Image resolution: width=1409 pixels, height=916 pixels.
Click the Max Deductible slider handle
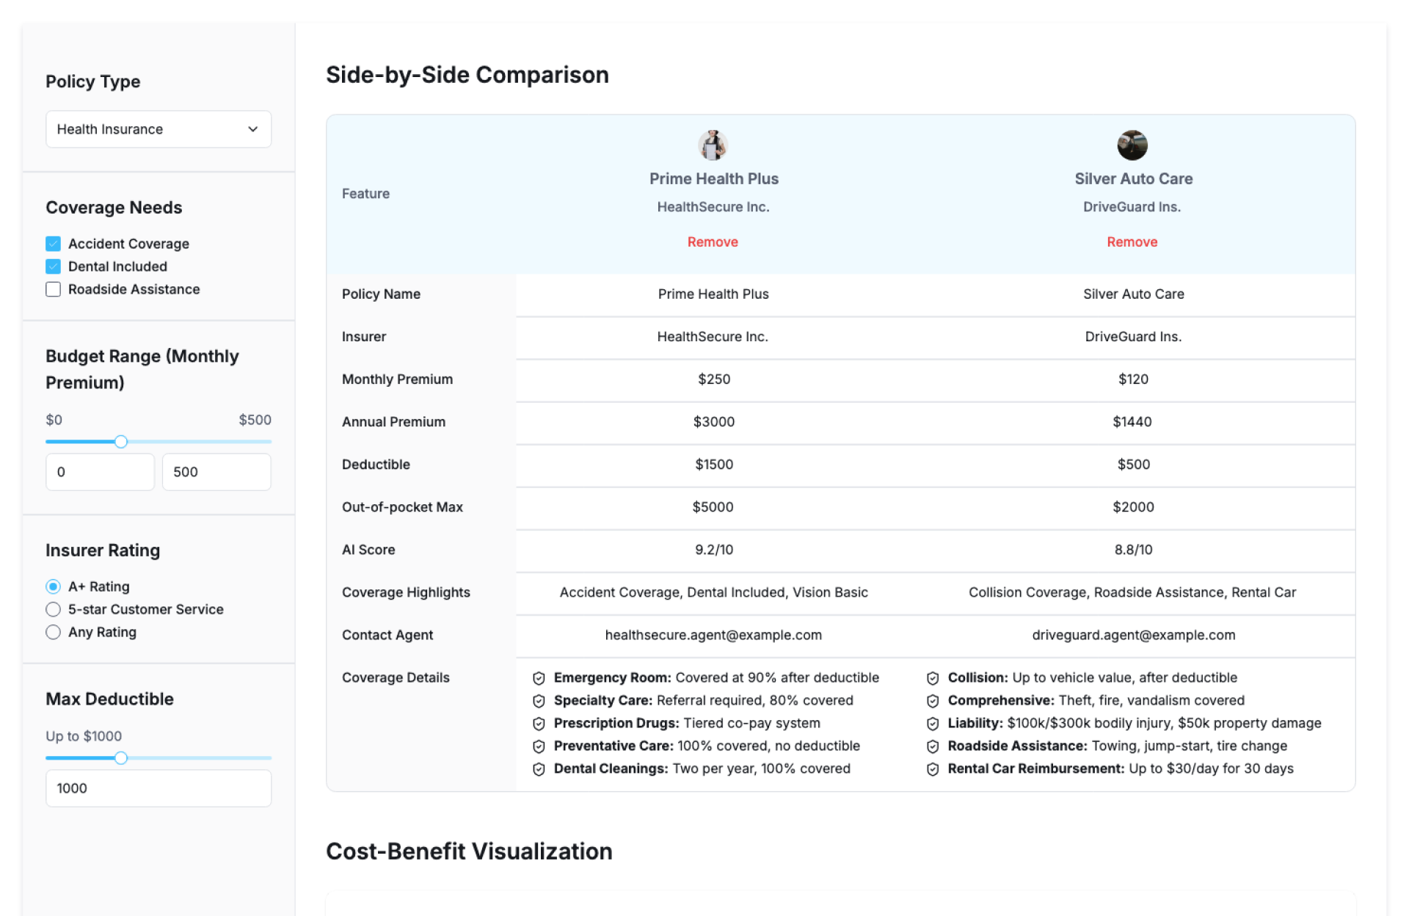(121, 758)
